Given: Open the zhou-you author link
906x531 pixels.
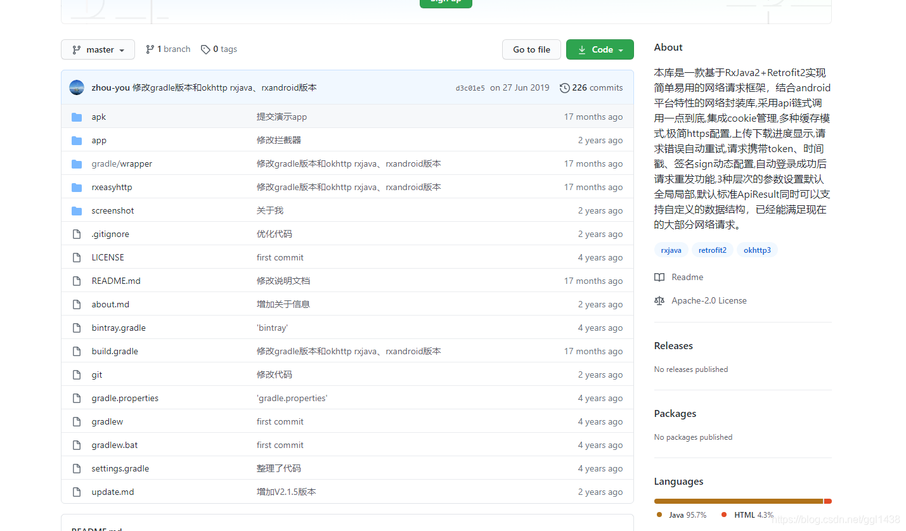Looking at the screenshot, I should (x=110, y=87).
